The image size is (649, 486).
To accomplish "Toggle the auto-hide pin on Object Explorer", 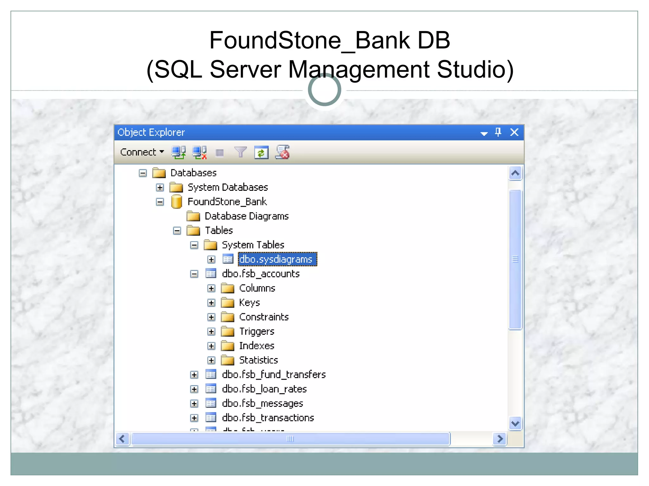I will (498, 132).
